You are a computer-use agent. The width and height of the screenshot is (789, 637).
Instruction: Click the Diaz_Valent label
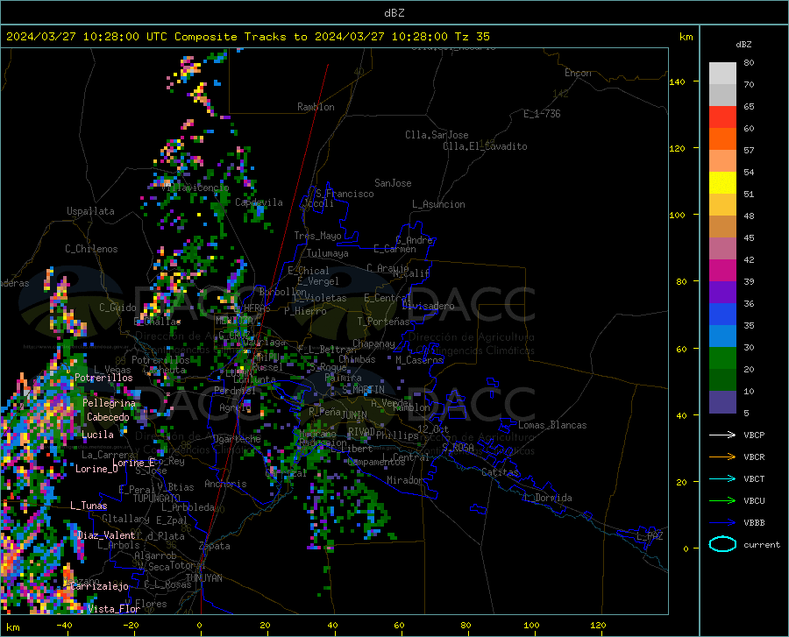pyautogui.click(x=106, y=535)
